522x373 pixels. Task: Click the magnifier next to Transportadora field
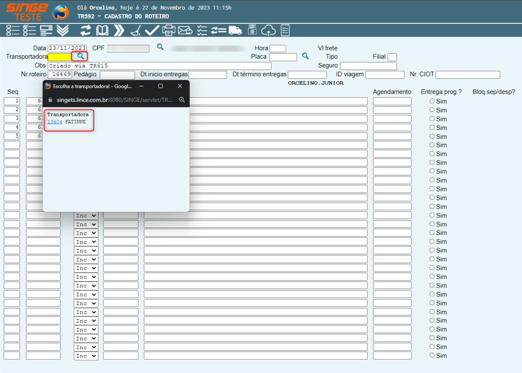[80, 56]
